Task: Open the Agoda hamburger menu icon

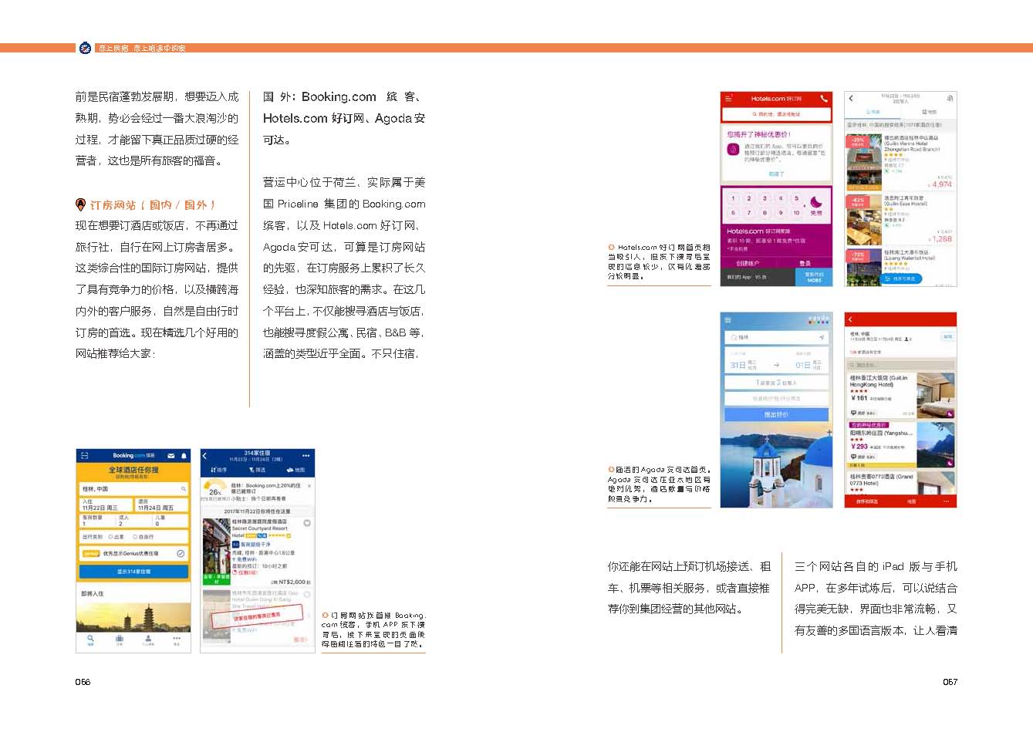Action: click(x=728, y=319)
